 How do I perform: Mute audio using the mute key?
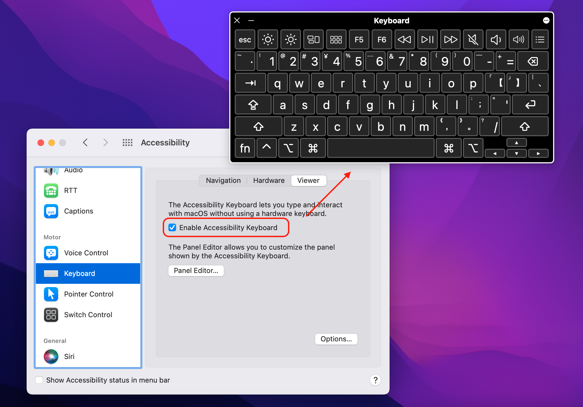pyautogui.click(x=473, y=39)
